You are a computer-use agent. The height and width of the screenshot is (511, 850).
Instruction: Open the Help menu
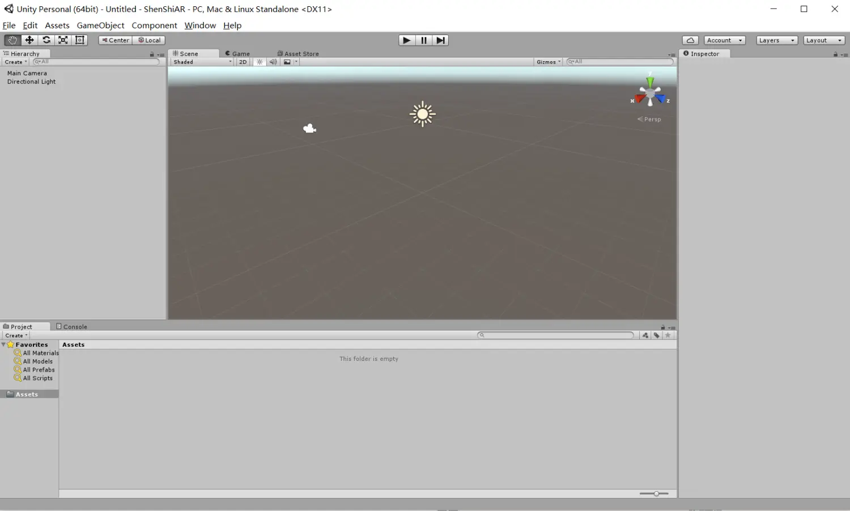pyautogui.click(x=232, y=25)
